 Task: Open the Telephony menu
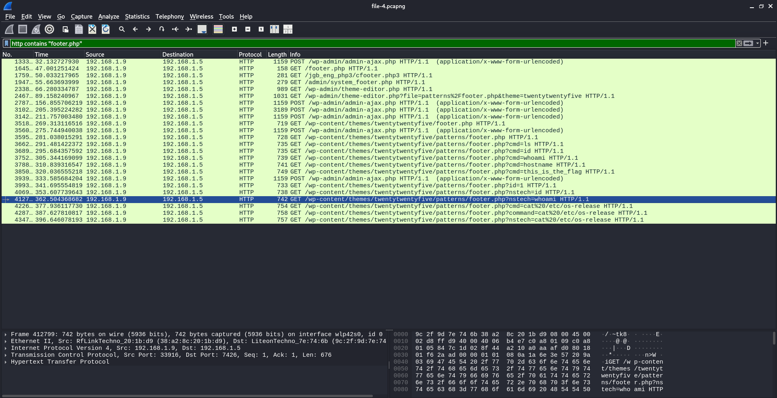pos(170,17)
